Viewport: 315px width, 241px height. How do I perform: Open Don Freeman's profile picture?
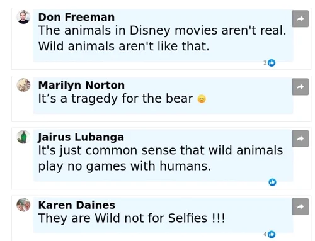pos(23,17)
